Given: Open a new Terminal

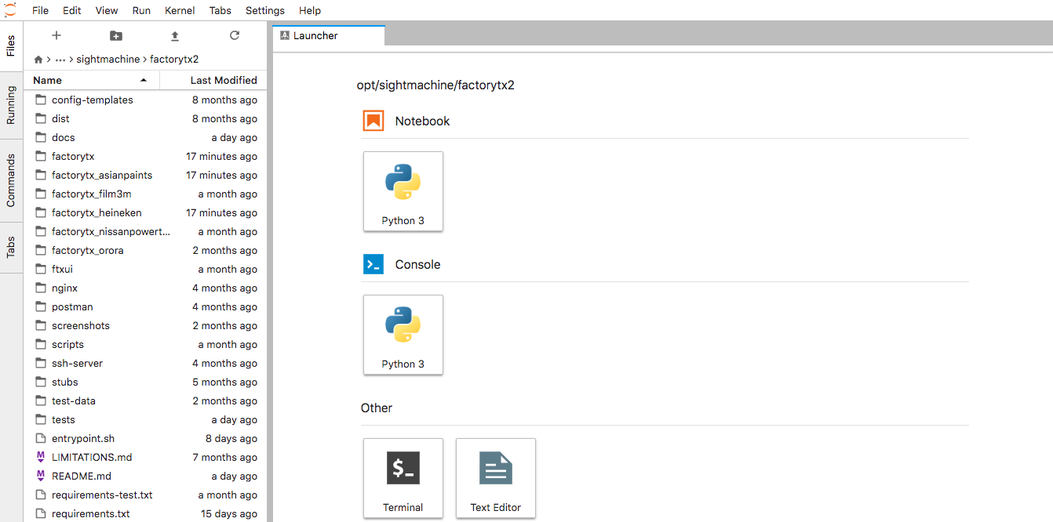Looking at the screenshot, I should [403, 478].
